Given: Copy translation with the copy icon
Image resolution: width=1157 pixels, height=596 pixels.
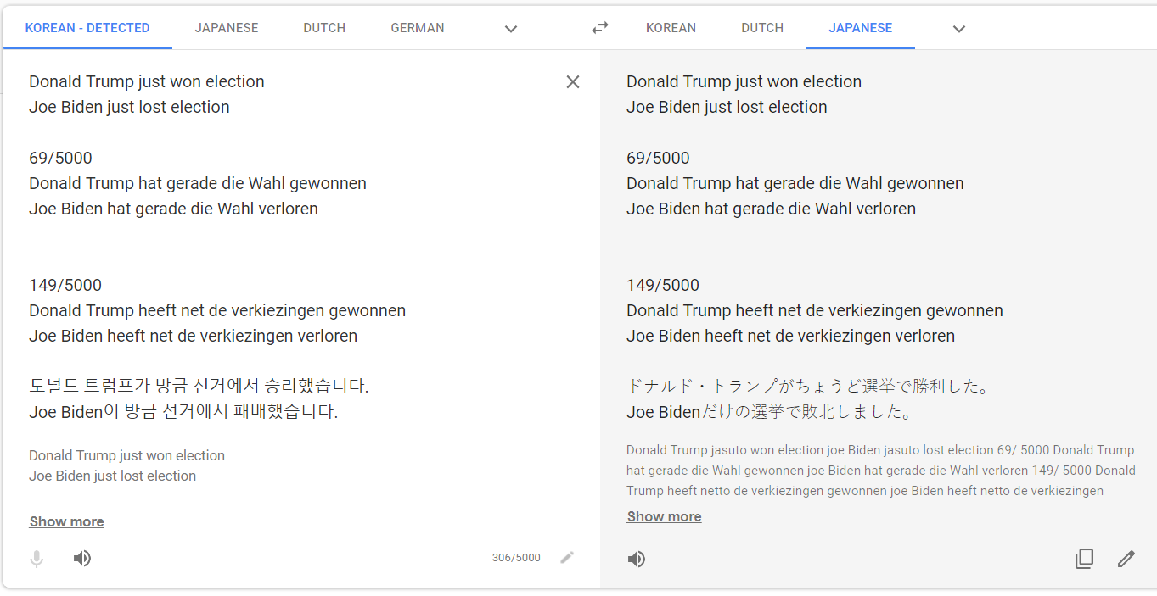Looking at the screenshot, I should click(1084, 559).
